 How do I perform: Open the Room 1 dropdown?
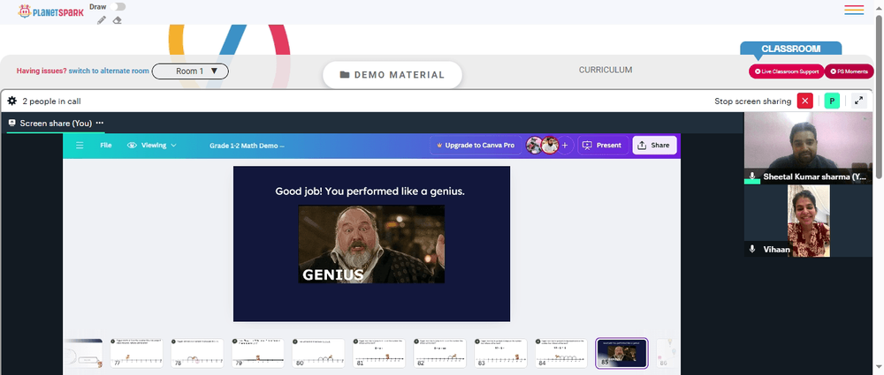(190, 71)
